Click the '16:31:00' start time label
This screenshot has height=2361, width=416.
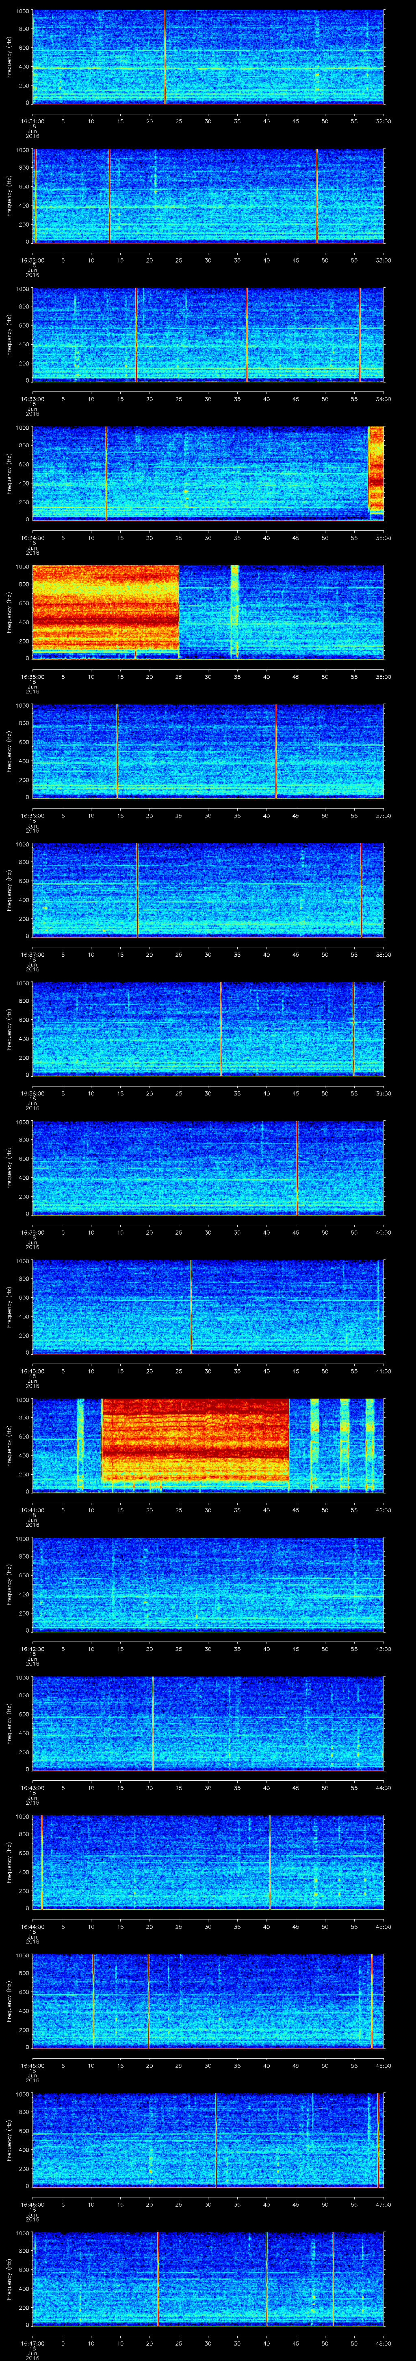pos(32,120)
